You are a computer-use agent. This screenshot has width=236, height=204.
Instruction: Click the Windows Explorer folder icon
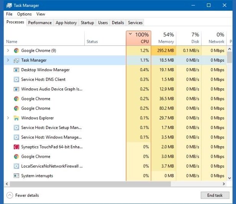pos(16,118)
